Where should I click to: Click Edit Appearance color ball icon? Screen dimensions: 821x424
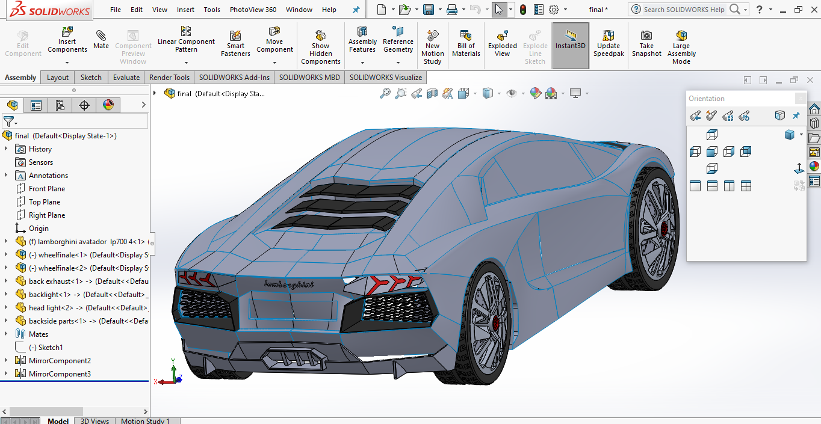535,93
